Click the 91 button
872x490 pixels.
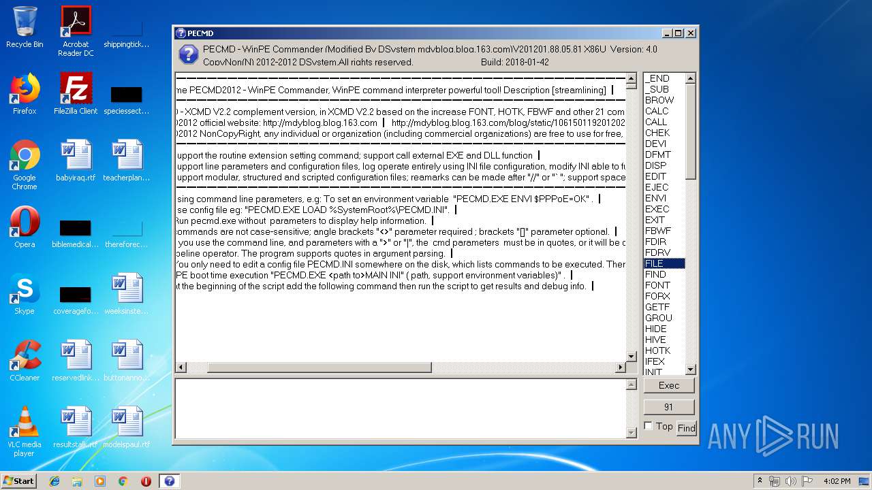coord(668,407)
